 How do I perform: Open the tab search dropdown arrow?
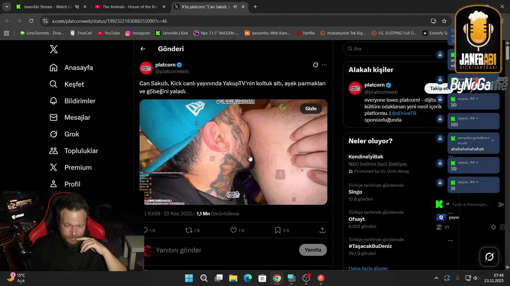(x=6, y=7)
